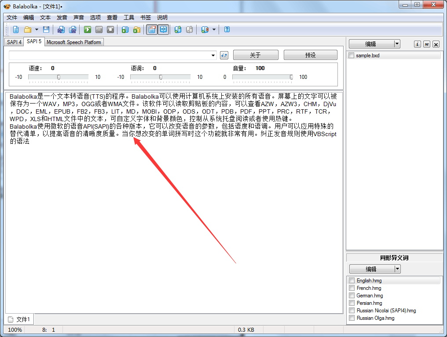Click the save floppy disk icon
The height and width of the screenshot is (337, 447).
(46, 30)
